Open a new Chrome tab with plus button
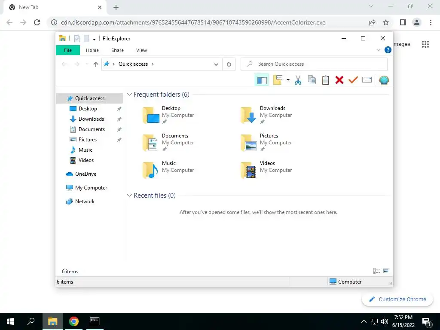 click(116, 8)
